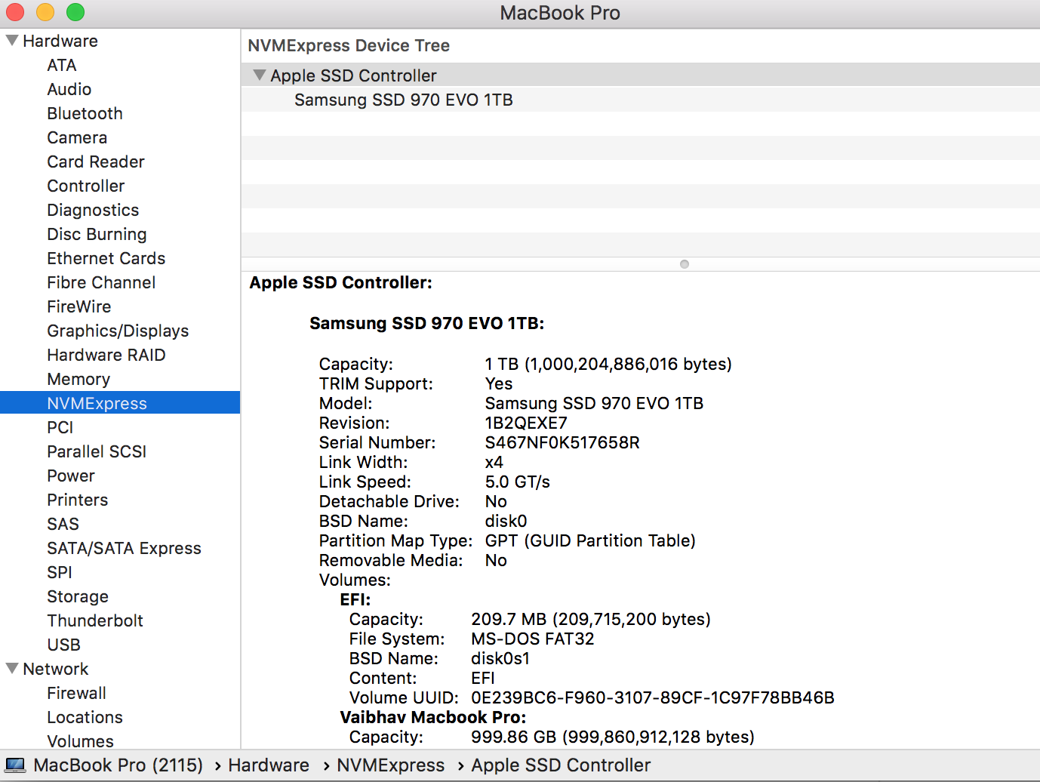Click the 209.7 MB EFI capacity value
The image size is (1040, 782).
pyautogui.click(x=591, y=619)
